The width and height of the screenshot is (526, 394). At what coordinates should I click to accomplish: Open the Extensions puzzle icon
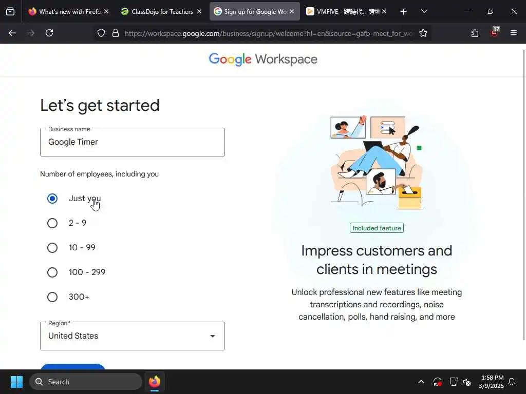(x=475, y=33)
